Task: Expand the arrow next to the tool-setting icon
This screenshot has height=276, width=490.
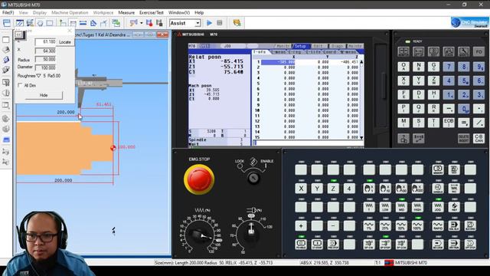Action: 141,23
